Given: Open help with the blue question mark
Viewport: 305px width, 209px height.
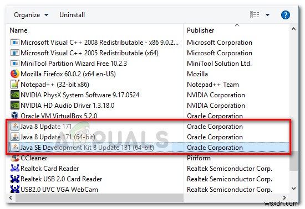Looking at the screenshot, I should click(286, 15).
